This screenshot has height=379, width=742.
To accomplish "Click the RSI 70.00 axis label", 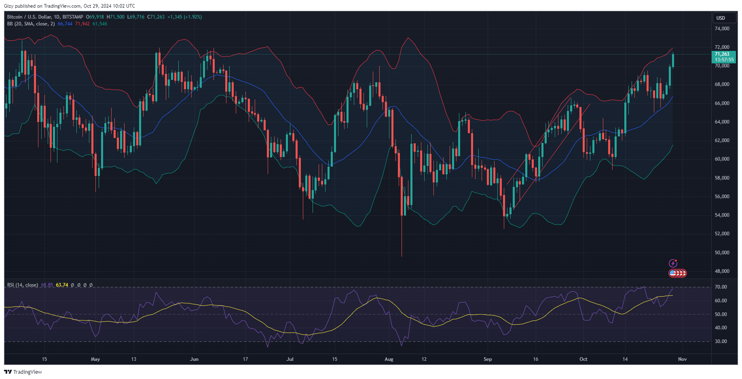I will coord(721,287).
